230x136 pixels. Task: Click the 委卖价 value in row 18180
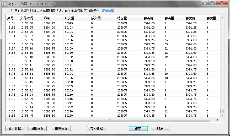191,103
